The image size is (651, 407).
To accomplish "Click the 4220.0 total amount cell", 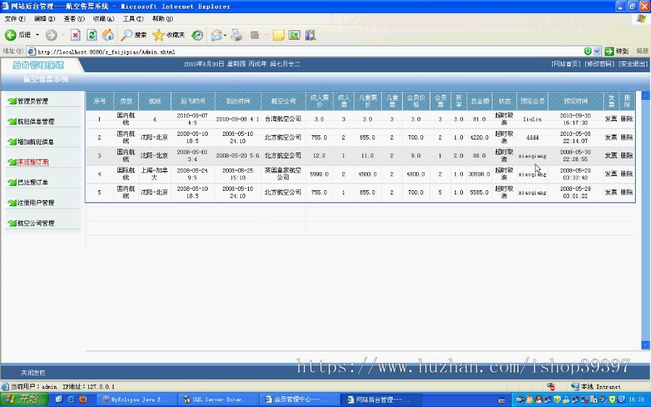I will (479, 137).
